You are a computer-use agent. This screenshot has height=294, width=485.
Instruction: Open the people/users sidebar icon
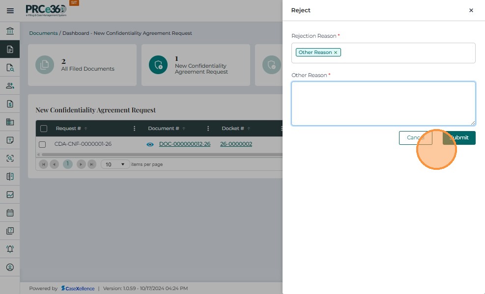pos(10,85)
